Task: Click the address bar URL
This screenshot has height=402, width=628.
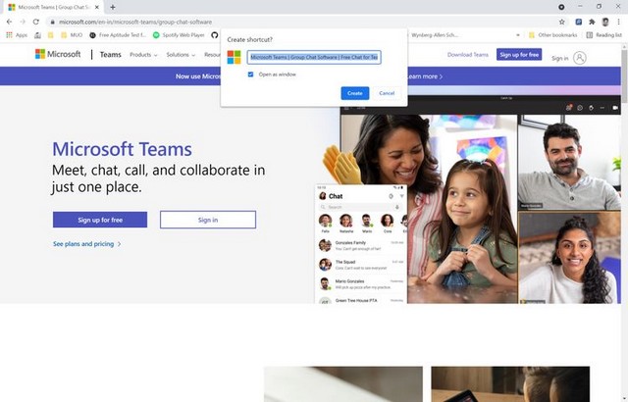Action: pyautogui.click(x=135, y=22)
